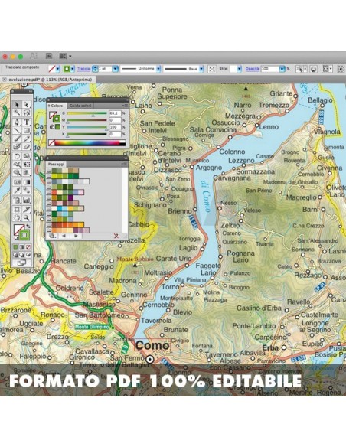346x447 pixels.
Task: Select the Slice tool
Action: 26,210
